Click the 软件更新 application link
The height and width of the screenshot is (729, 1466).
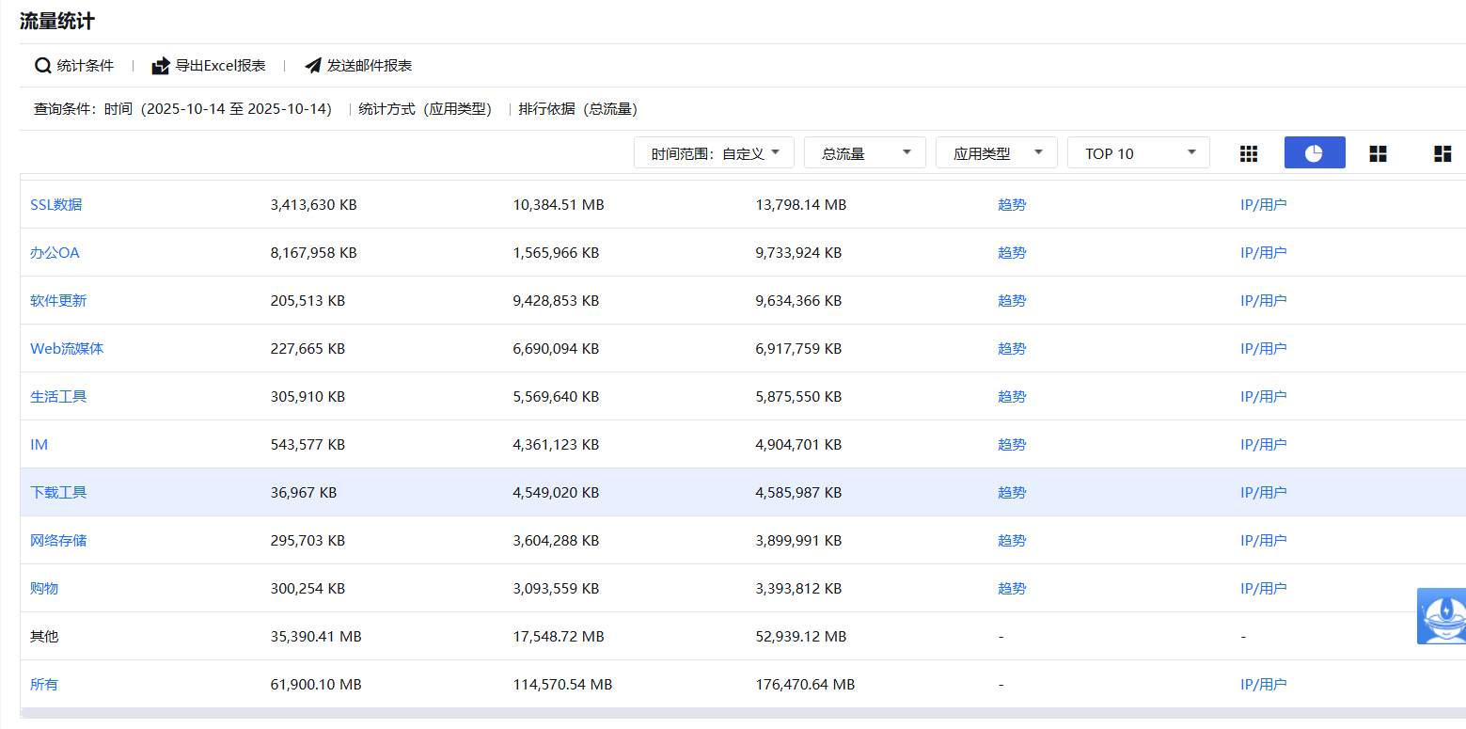58,300
